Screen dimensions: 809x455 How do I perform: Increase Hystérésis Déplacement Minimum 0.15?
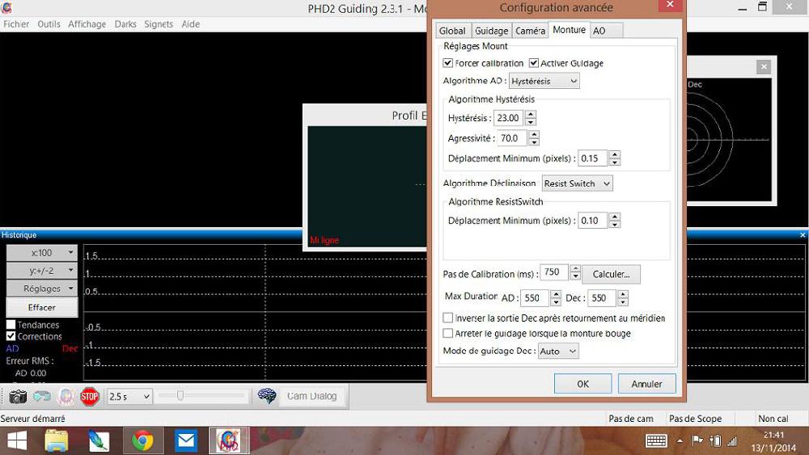(x=614, y=154)
